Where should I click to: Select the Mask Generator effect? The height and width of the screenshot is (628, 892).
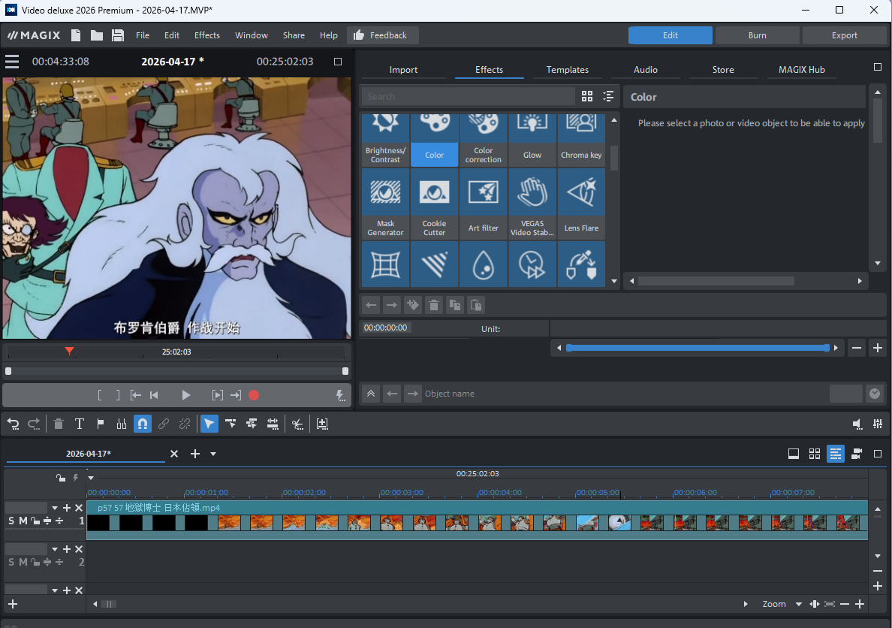385,204
